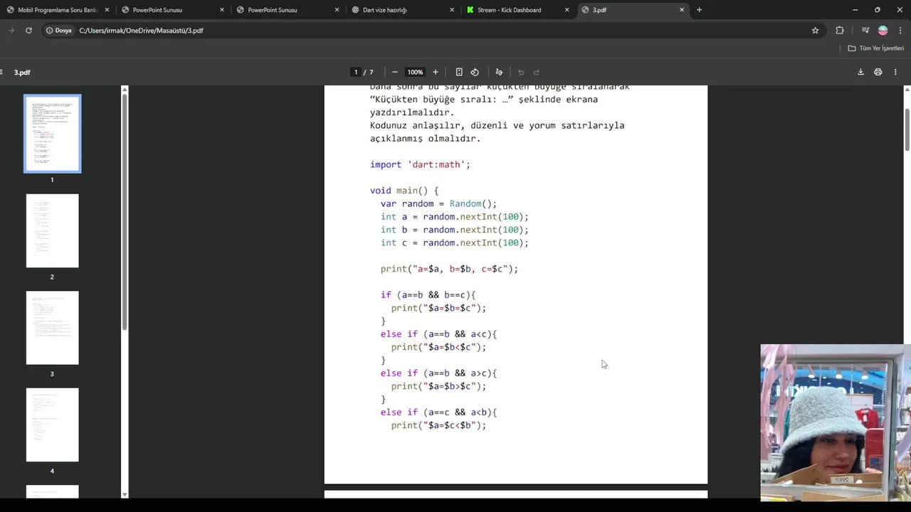Click the print("$a=$c<$b") line
This screenshot has width=911, height=512.
coord(438,425)
